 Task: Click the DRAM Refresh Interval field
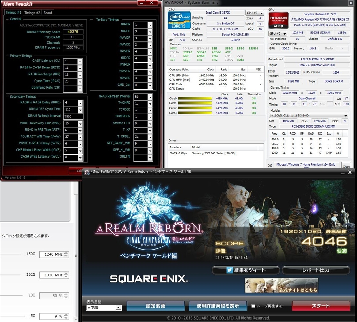(x=73, y=116)
